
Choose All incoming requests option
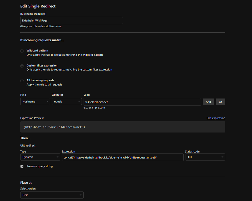[x=22, y=80]
